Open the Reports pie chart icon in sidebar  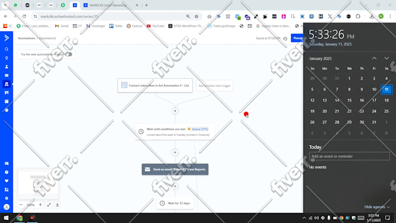(6, 110)
